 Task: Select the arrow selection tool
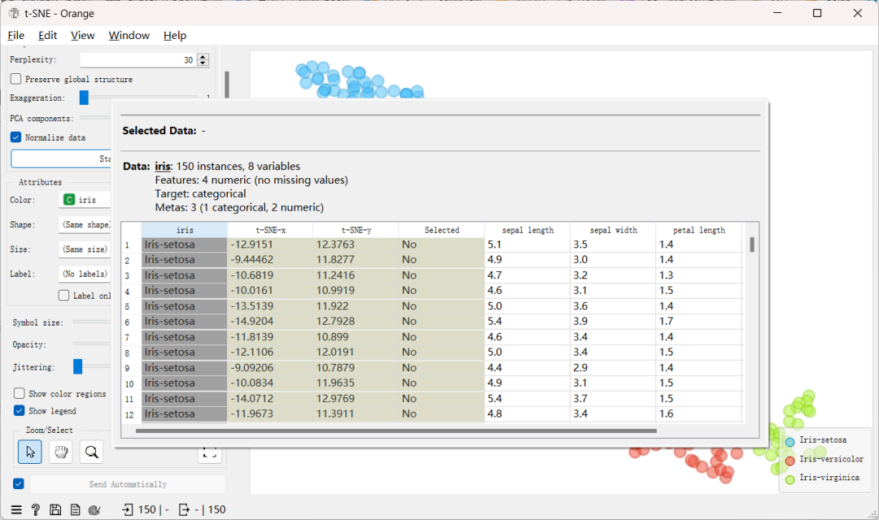30,452
